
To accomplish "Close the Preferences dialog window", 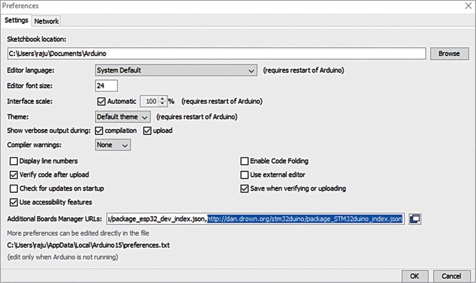I will [466, 6].
